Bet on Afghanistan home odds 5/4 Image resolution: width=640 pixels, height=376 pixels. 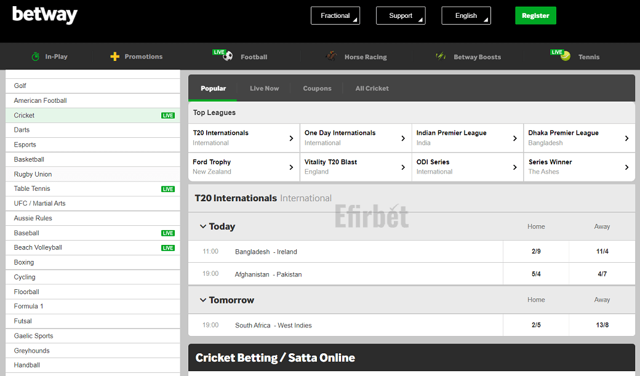[x=536, y=274]
